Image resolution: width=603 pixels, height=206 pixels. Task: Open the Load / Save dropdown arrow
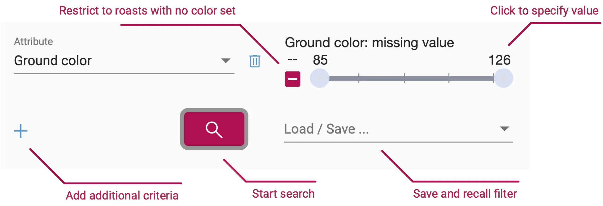point(505,129)
